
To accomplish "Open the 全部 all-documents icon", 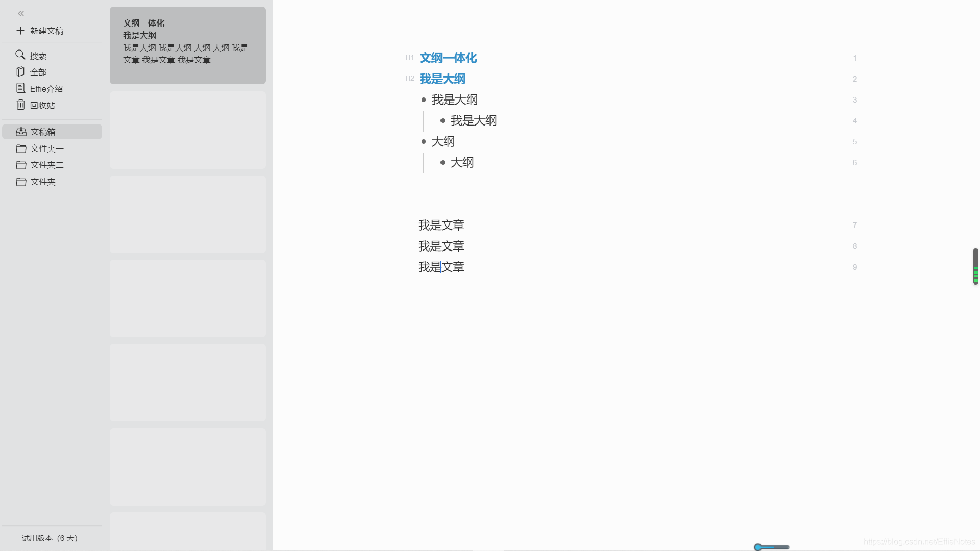I will tap(20, 72).
